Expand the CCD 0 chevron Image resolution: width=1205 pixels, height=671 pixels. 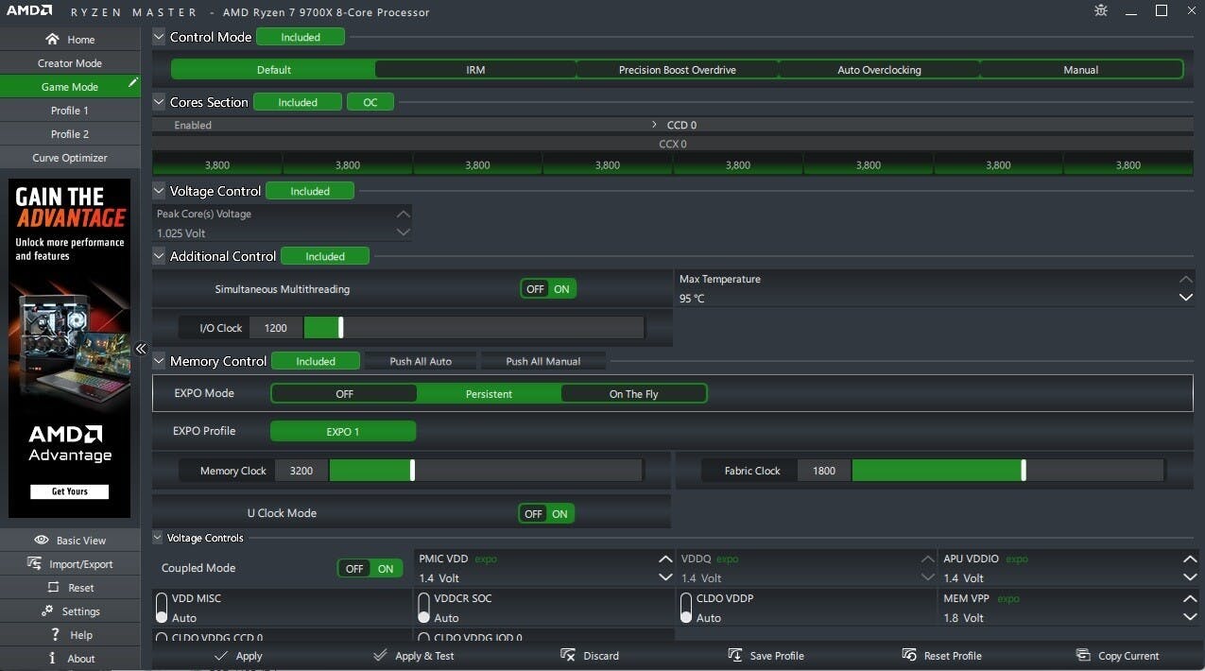(654, 125)
